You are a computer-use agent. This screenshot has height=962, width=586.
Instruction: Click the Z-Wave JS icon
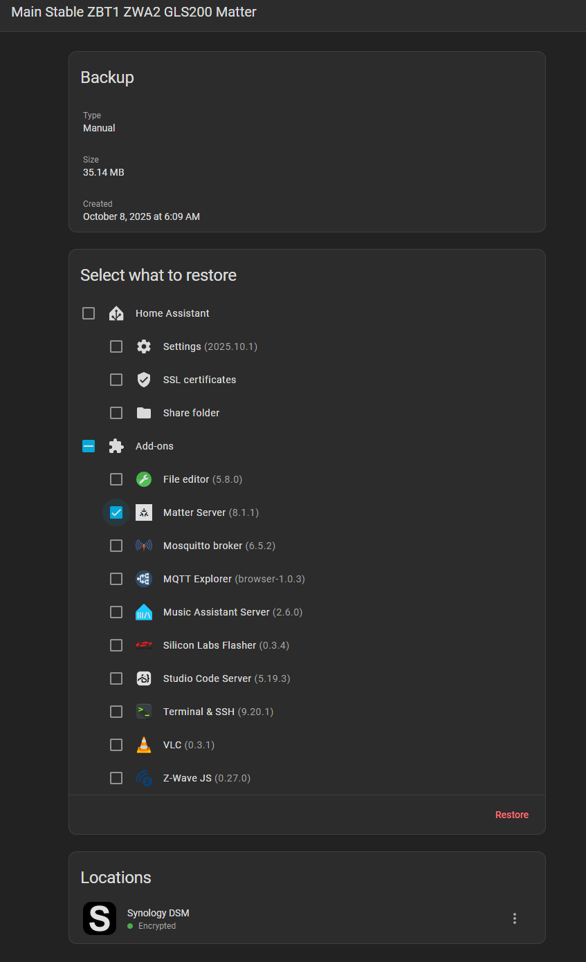[144, 778]
